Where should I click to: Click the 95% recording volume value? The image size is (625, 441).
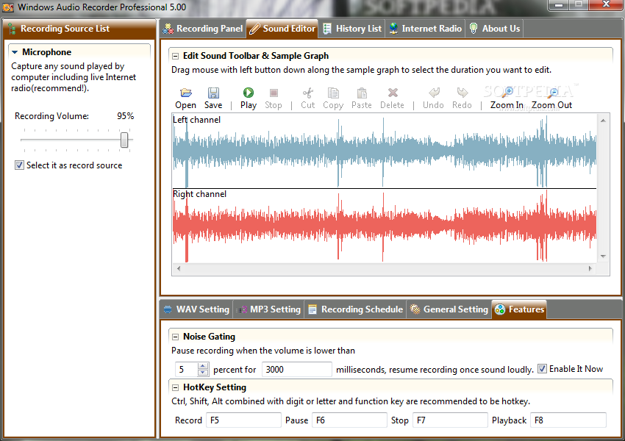pos(125,116)
